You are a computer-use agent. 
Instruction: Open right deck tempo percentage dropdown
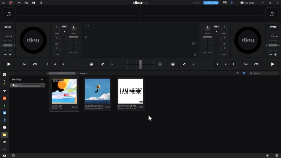(x=274, y=37)
